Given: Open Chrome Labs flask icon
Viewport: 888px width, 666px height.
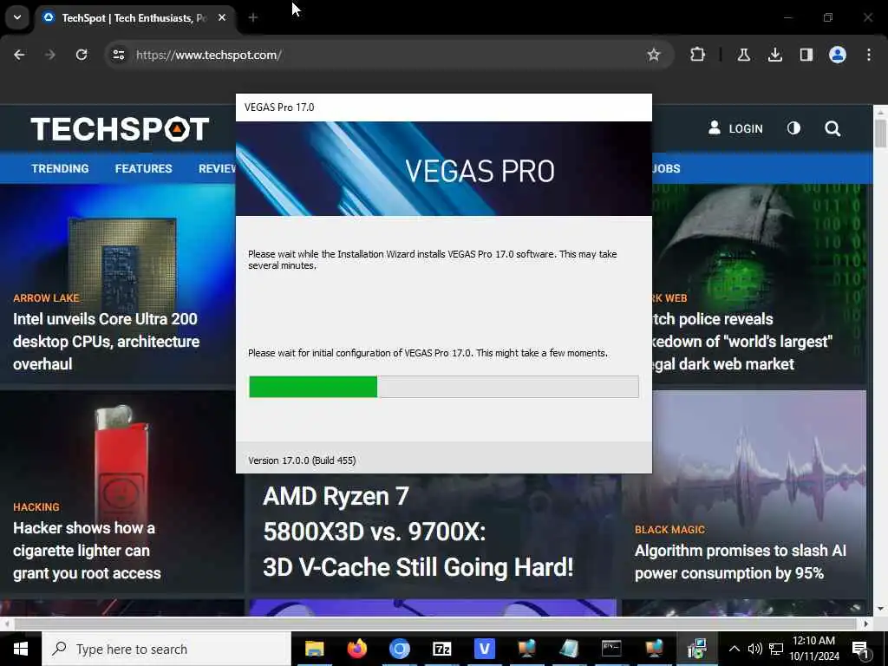Looking at the screenshot, I should point(743,55).
